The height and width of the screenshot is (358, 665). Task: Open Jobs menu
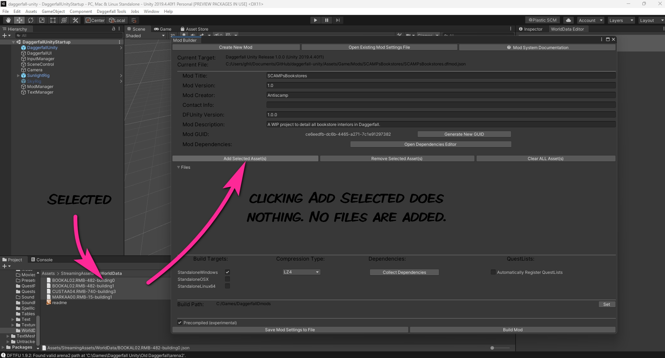click(x=135, y=11)
